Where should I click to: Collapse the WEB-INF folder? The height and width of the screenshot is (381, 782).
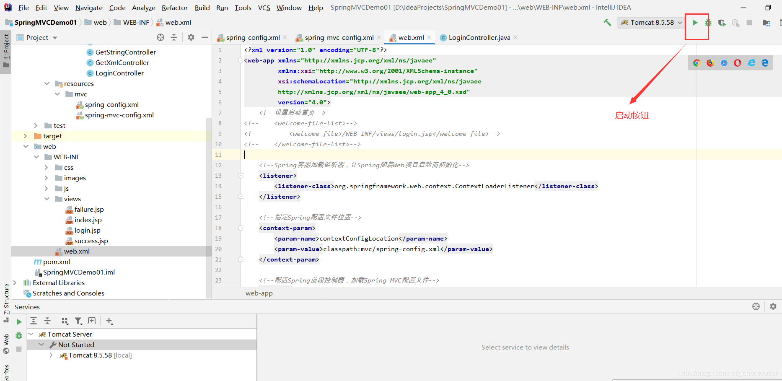click(x=36, y=157)
